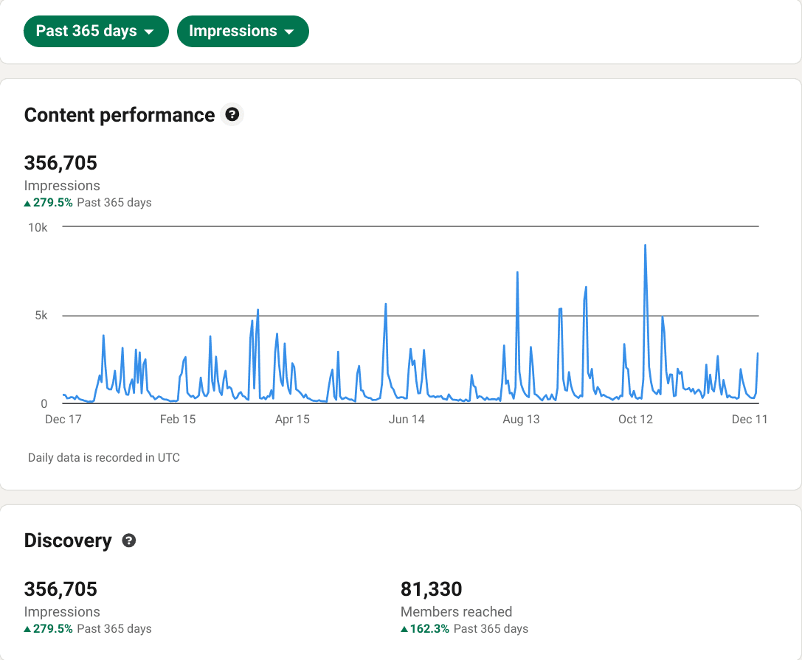Click the tall chart peak near Aug 13
This screenshot has height=660, width=802.
coord(517,274)
